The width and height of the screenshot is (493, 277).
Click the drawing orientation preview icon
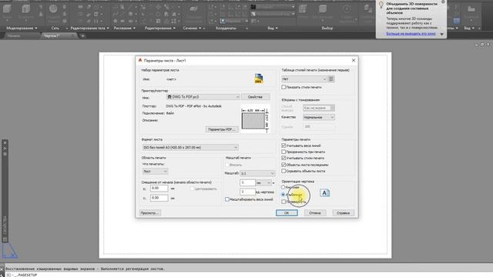click(324, 193)
